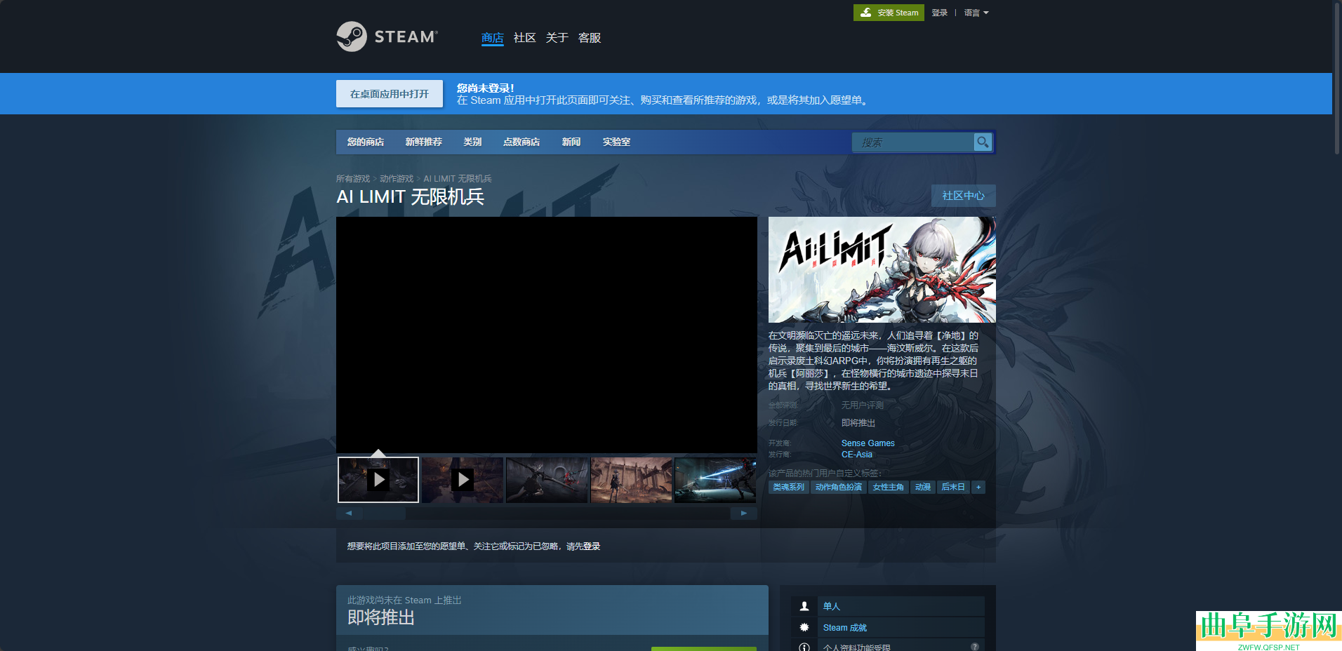Screen dimensions: 1342x651
Task: Click the thumbnail strip scroll handle
Action: click(x=384, y=514)
